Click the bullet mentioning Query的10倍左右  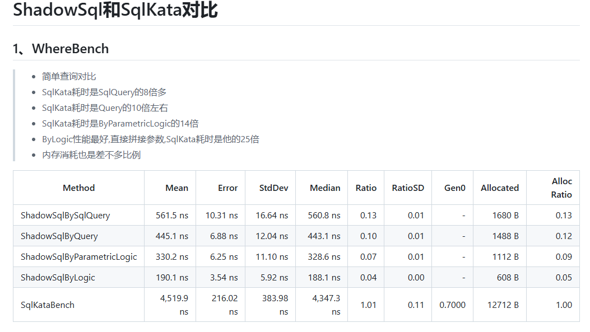[105, 108]
